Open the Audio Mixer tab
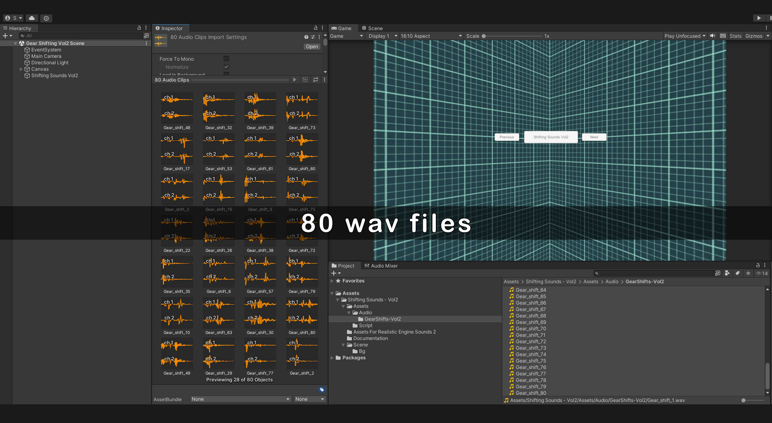The image size is (772, 423). [x=381, y=266]
